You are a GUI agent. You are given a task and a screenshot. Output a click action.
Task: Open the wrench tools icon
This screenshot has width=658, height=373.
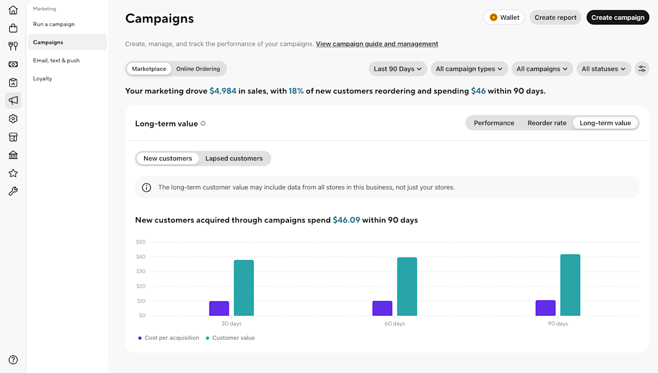pyautogui.click(x=13, y=191)
